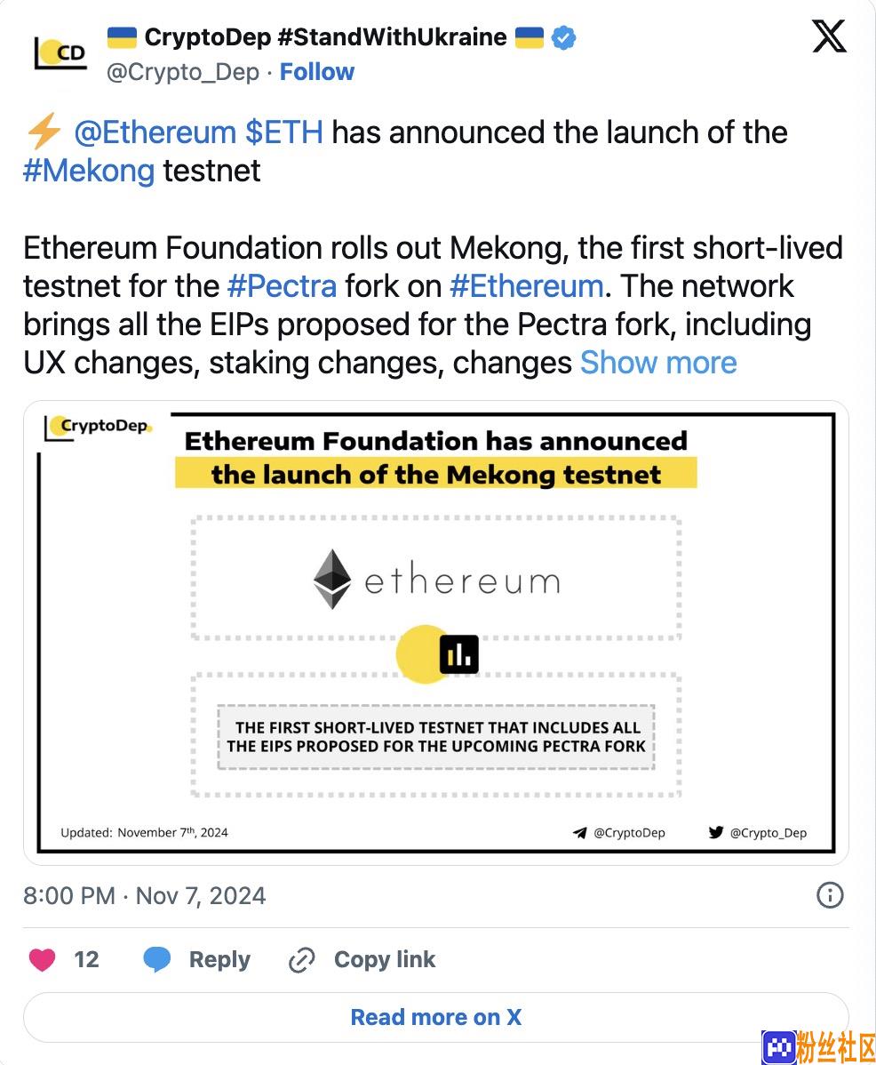Screen dimensions: 876x1065
Task: Open the @Crypto_Dep handle
Action: 182,72
